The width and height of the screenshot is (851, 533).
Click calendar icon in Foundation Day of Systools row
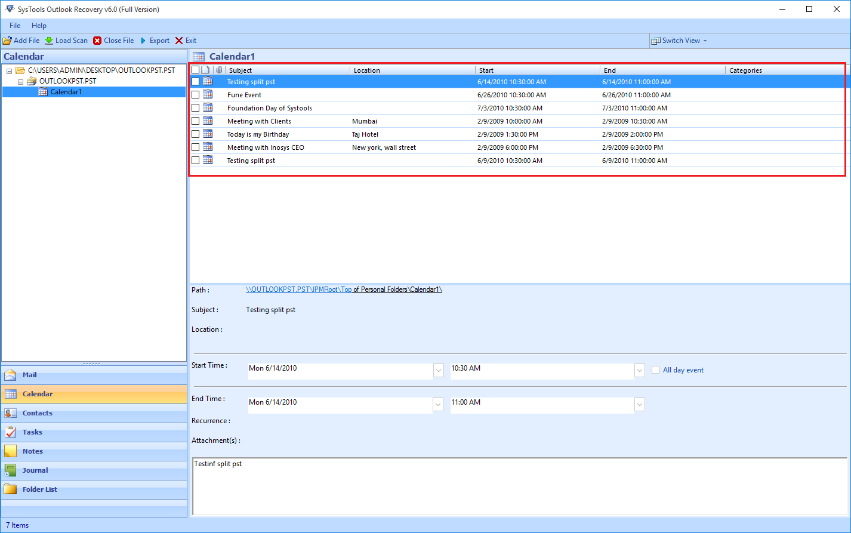tap(208, 107)
